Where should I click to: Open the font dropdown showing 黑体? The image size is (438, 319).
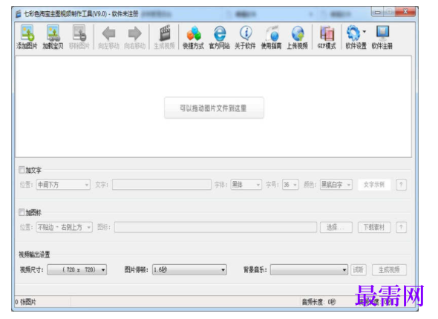(x=246, y=185)
